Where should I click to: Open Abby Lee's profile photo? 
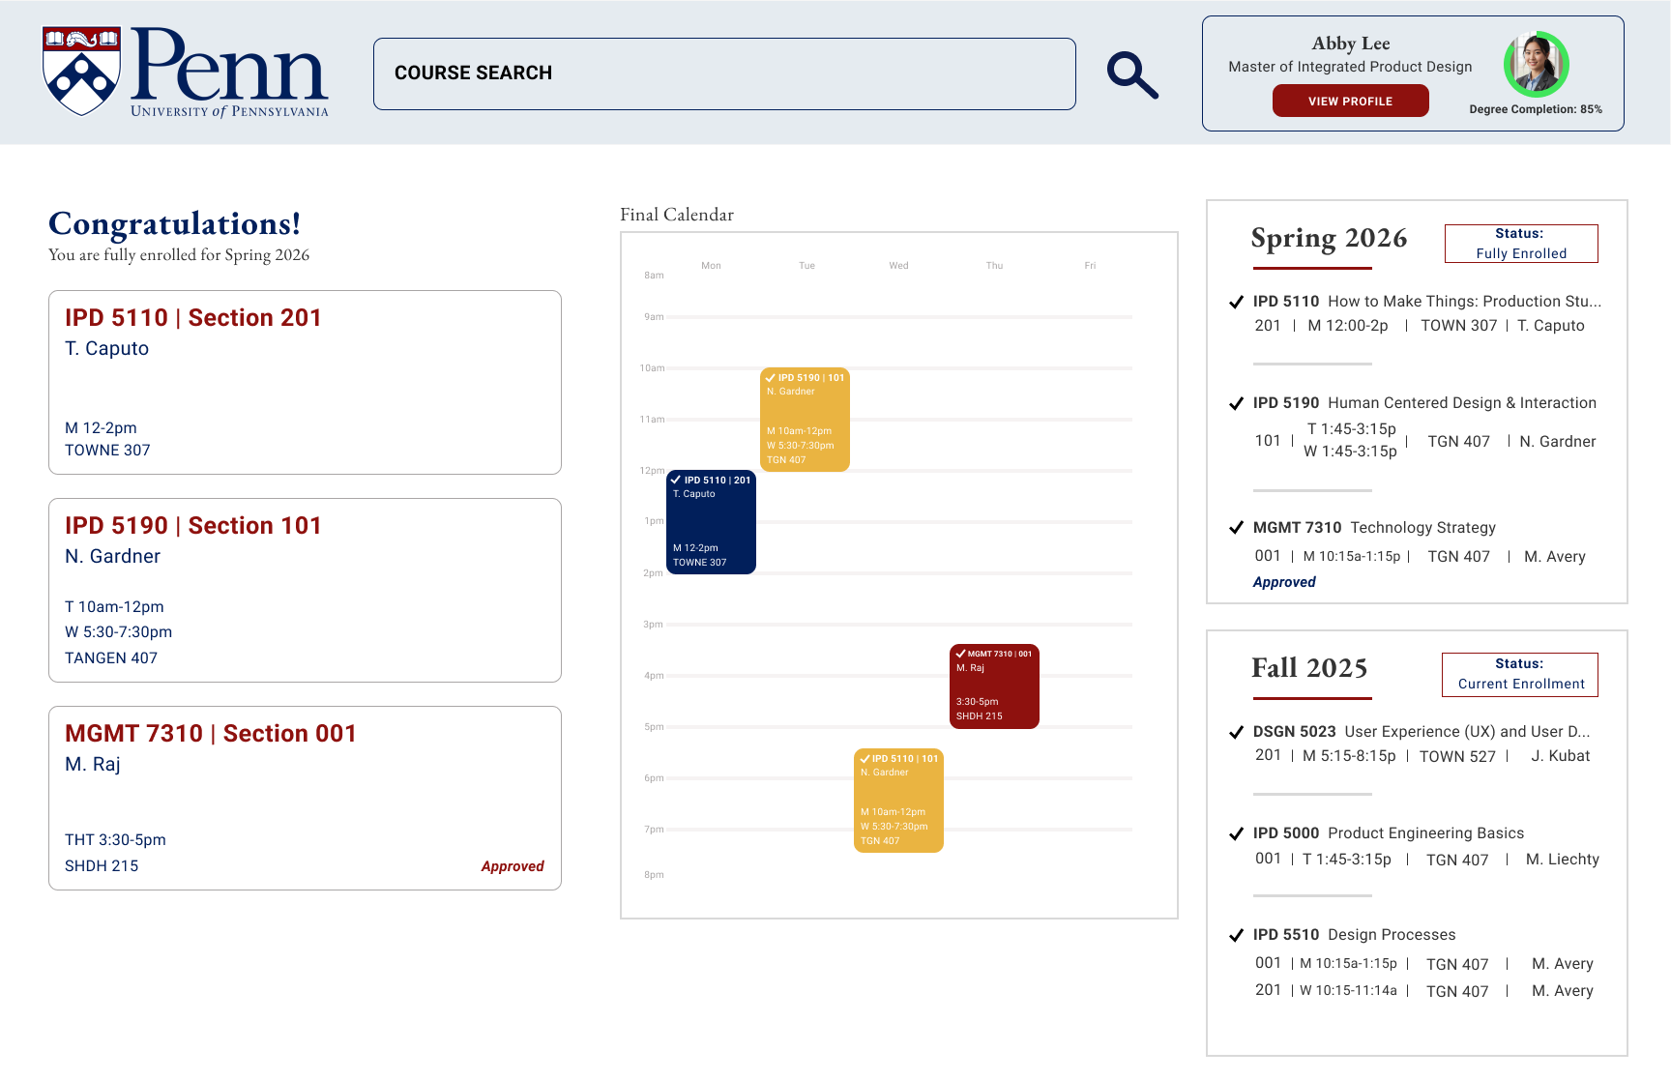(x=1536, y=64)
